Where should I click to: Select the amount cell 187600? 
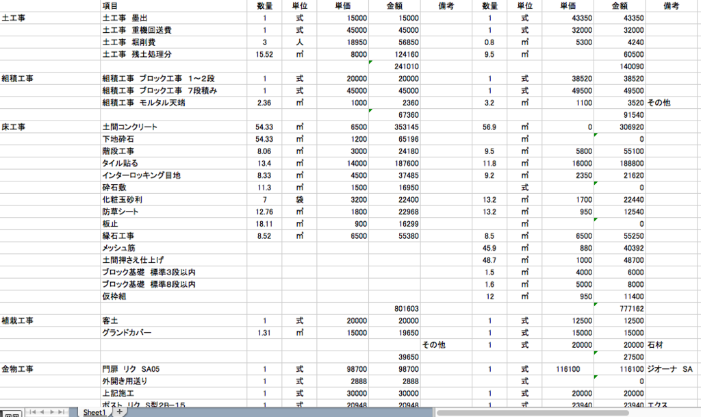(x=394, y=163)
